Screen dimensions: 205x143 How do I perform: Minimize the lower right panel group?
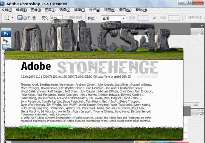(199, 111)
